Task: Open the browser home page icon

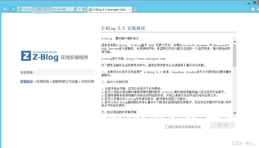Action: point(252,9)
